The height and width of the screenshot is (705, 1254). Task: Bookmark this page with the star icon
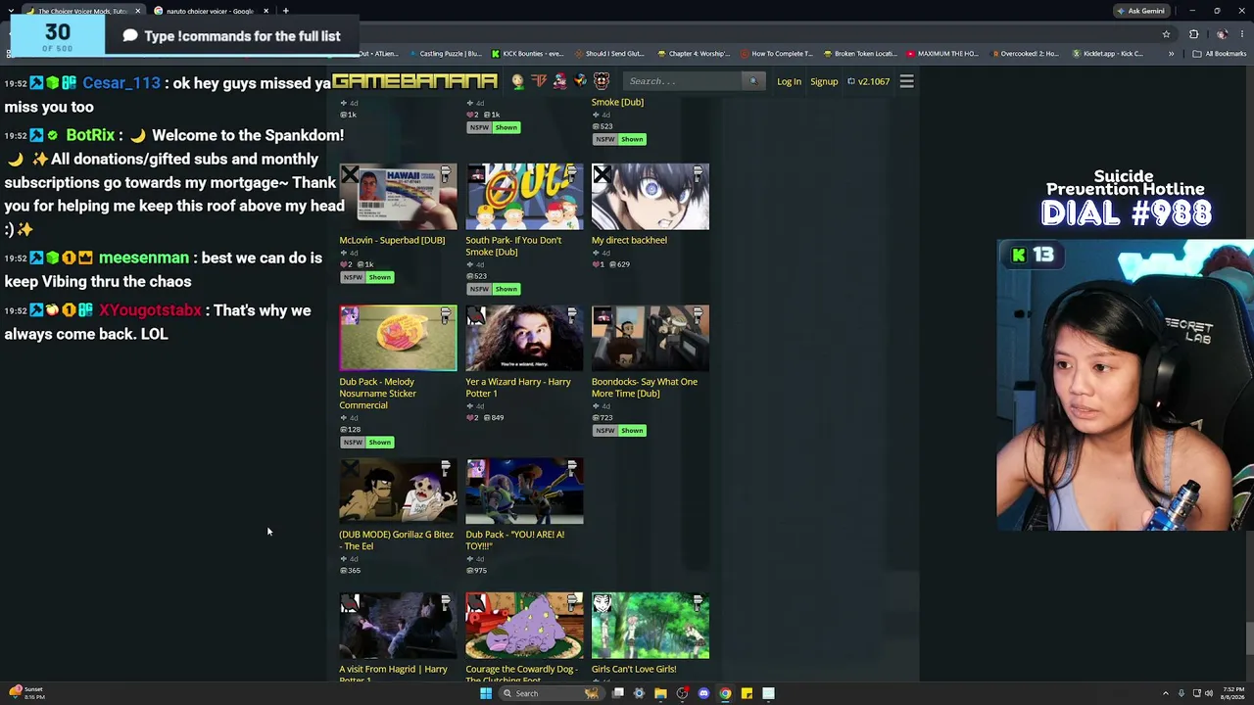(x=1166, y=34)
